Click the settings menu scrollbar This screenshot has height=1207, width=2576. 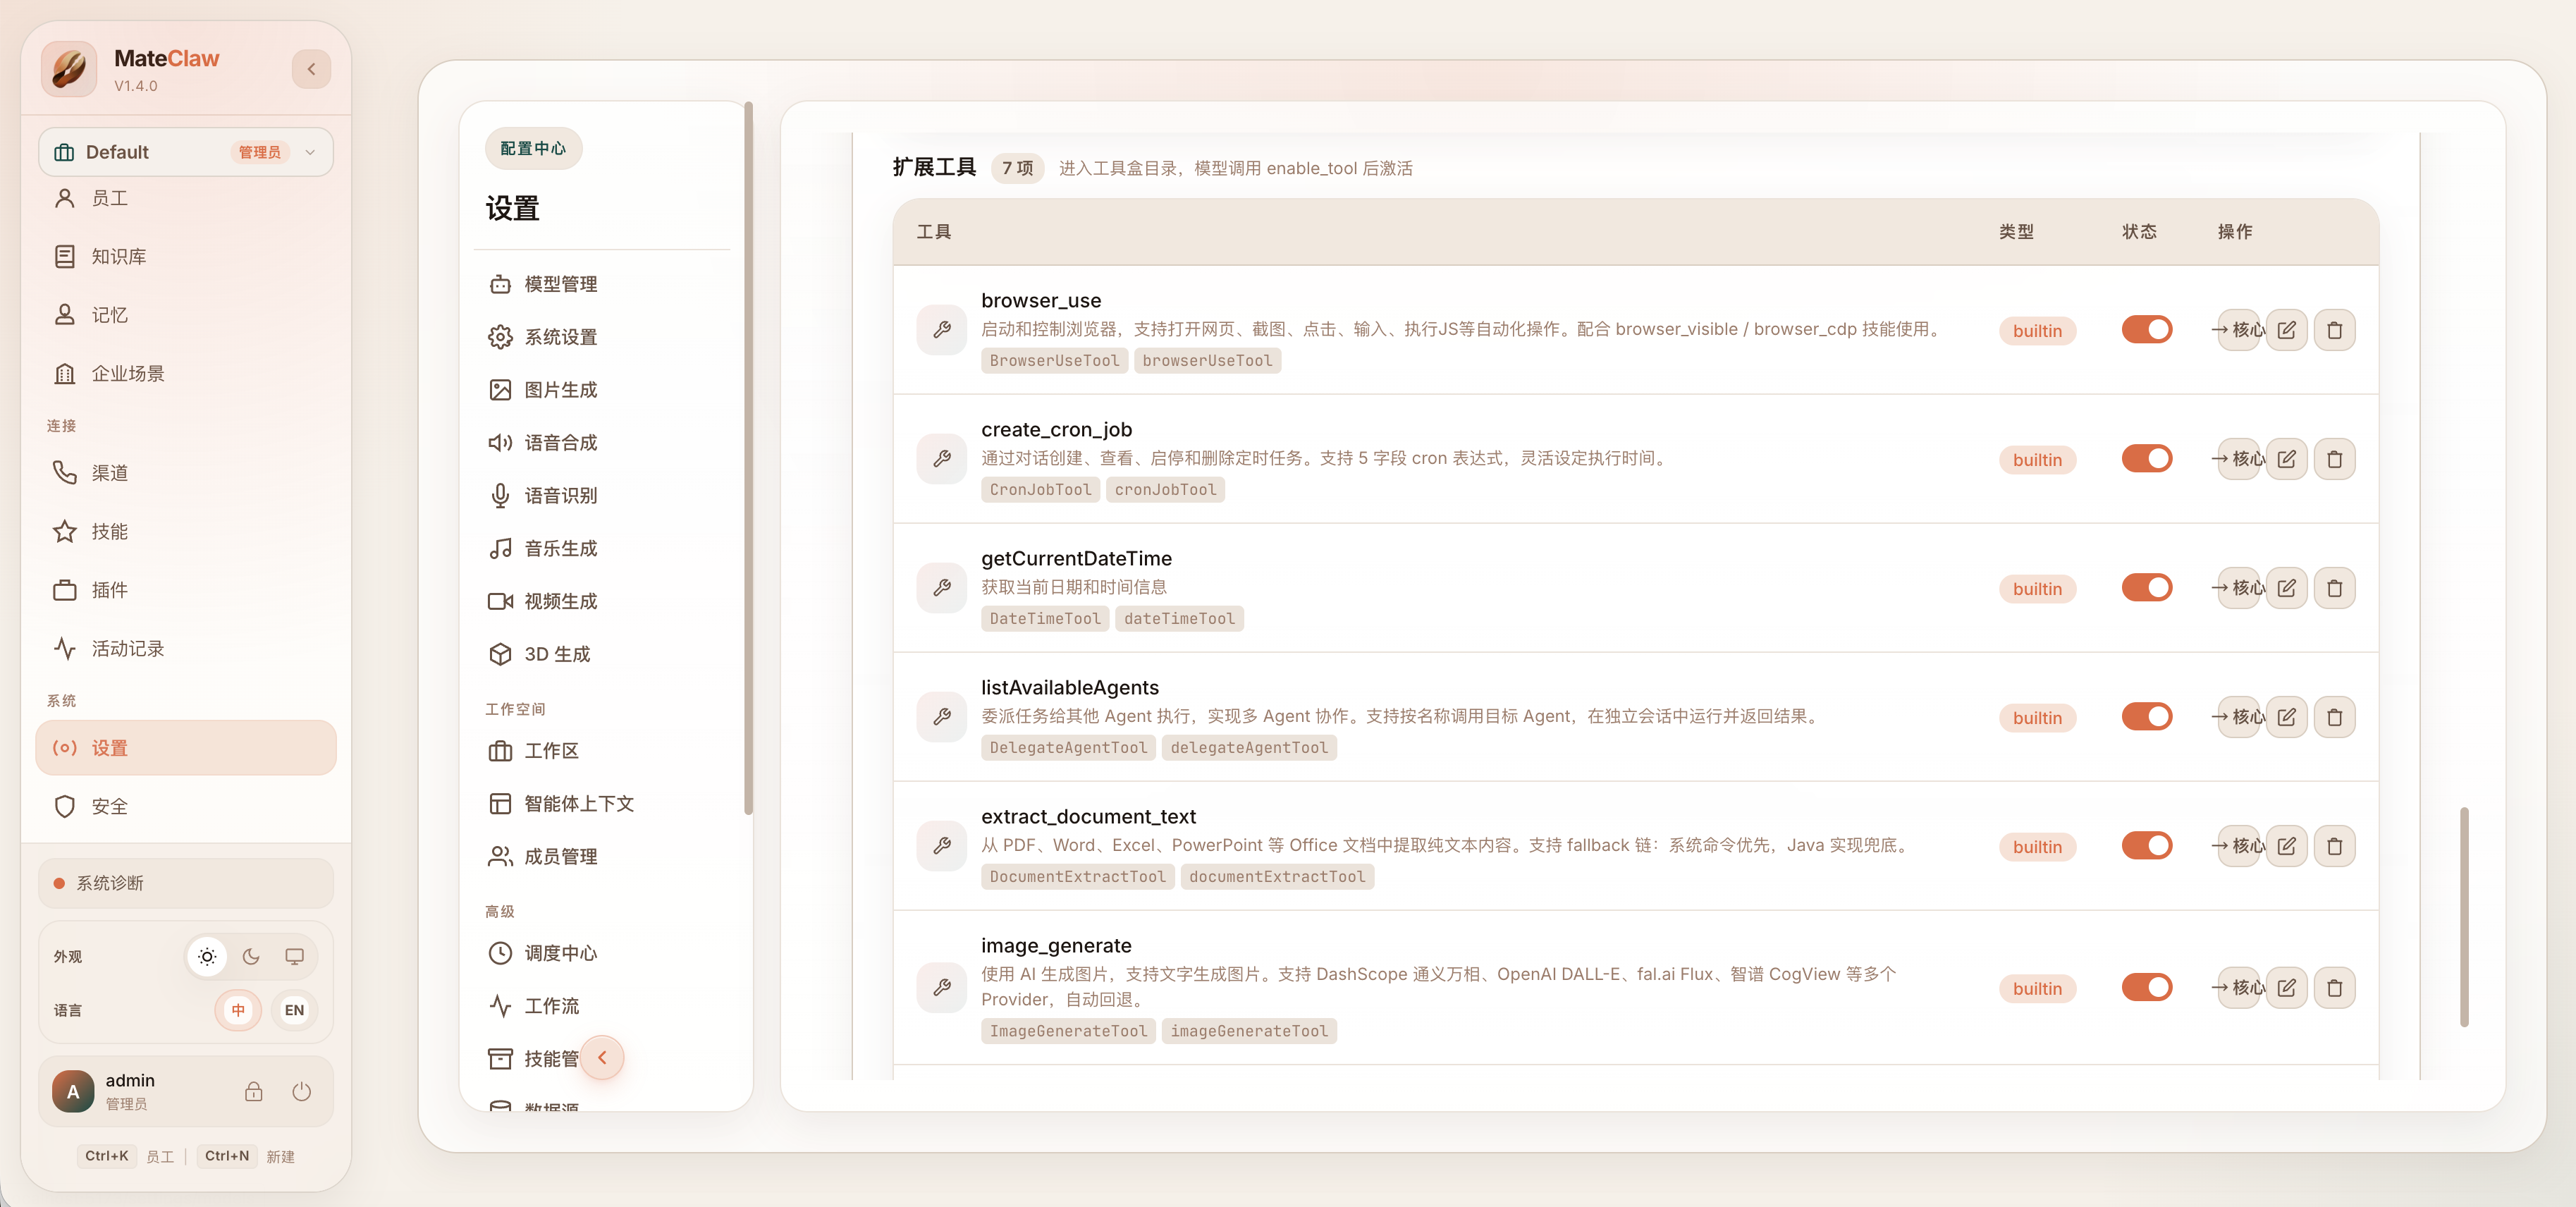748,458
